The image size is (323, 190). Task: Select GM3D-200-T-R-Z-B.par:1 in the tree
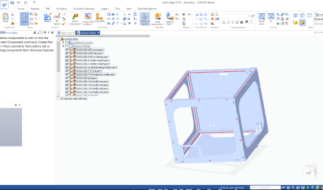coord(89,71)
